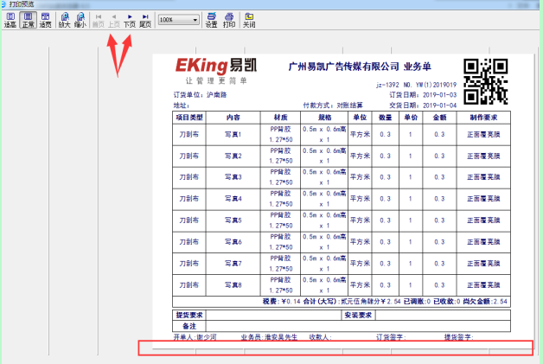Select the 适高 fit-height view mode
This screenshot has width=543, height=364.
point(10,21)
